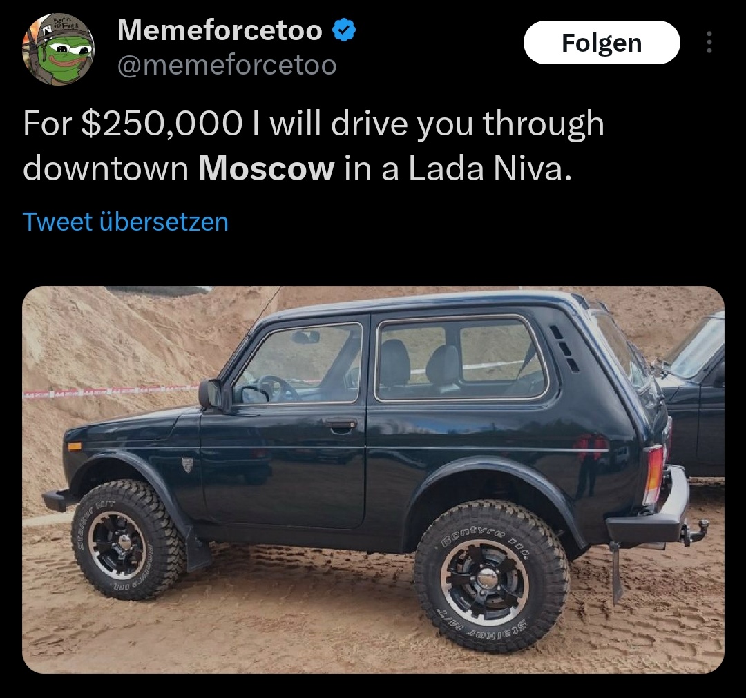Click "Lada Niva" in the tweet text

tap(489, 168)
